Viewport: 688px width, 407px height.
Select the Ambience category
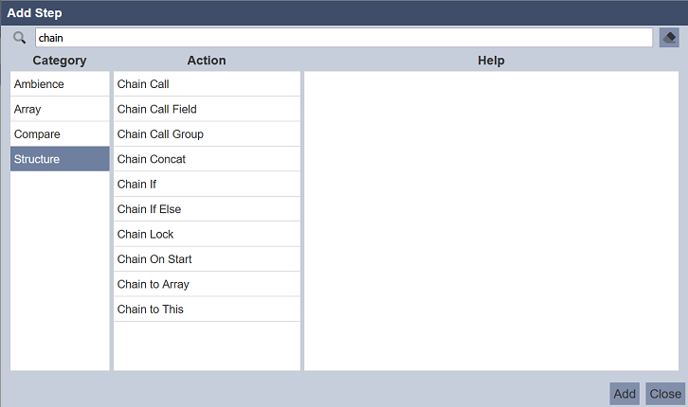60,84
